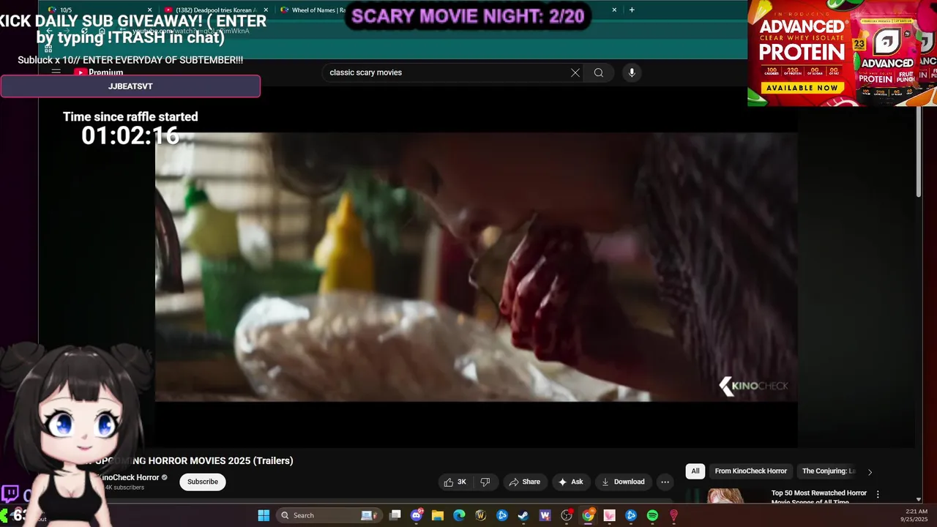Open Top 50 Most Rewatched Horror video
937x527 pixels.
(x=818, y=497)
